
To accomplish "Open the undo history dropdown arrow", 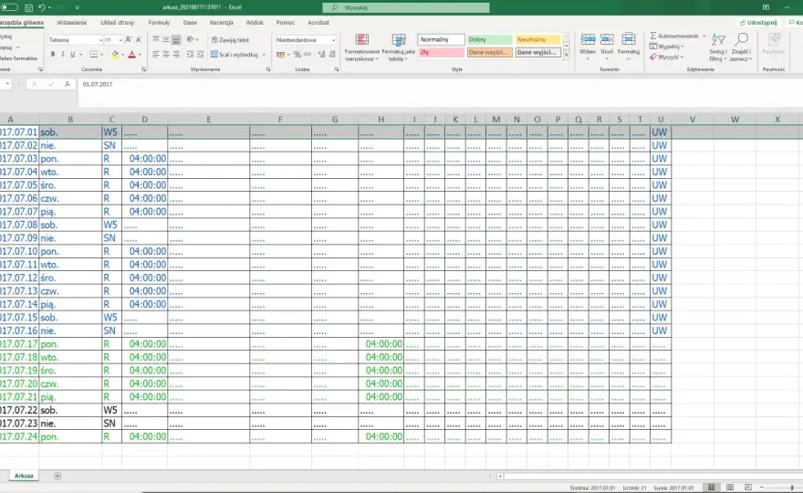I will tap(49, 7).
